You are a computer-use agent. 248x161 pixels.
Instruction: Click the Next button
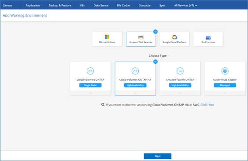click(158, 156)
